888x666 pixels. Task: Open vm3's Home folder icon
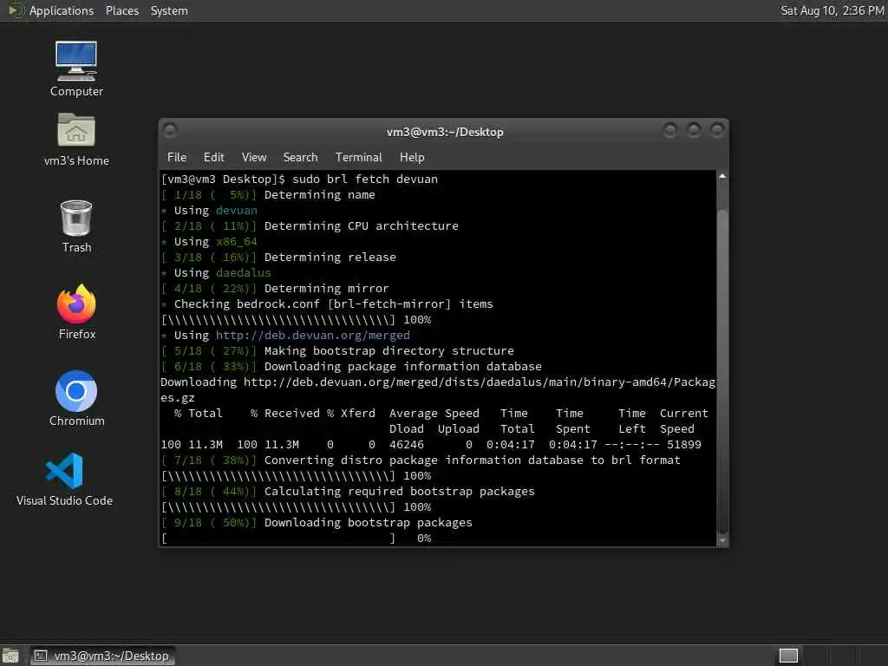pos(76,140)
